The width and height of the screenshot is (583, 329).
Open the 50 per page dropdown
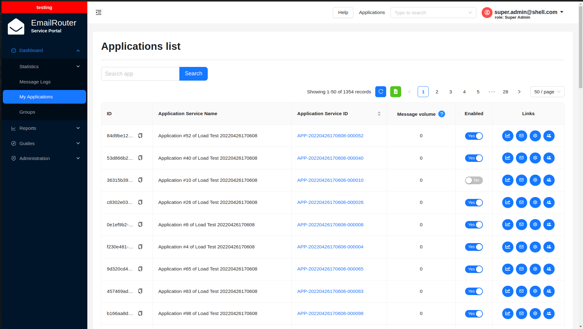click(547, 92)
